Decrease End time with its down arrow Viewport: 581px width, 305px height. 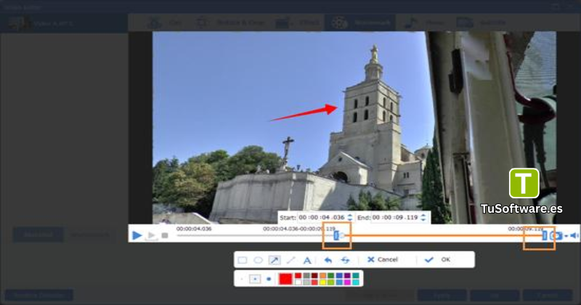coord(423,220)
